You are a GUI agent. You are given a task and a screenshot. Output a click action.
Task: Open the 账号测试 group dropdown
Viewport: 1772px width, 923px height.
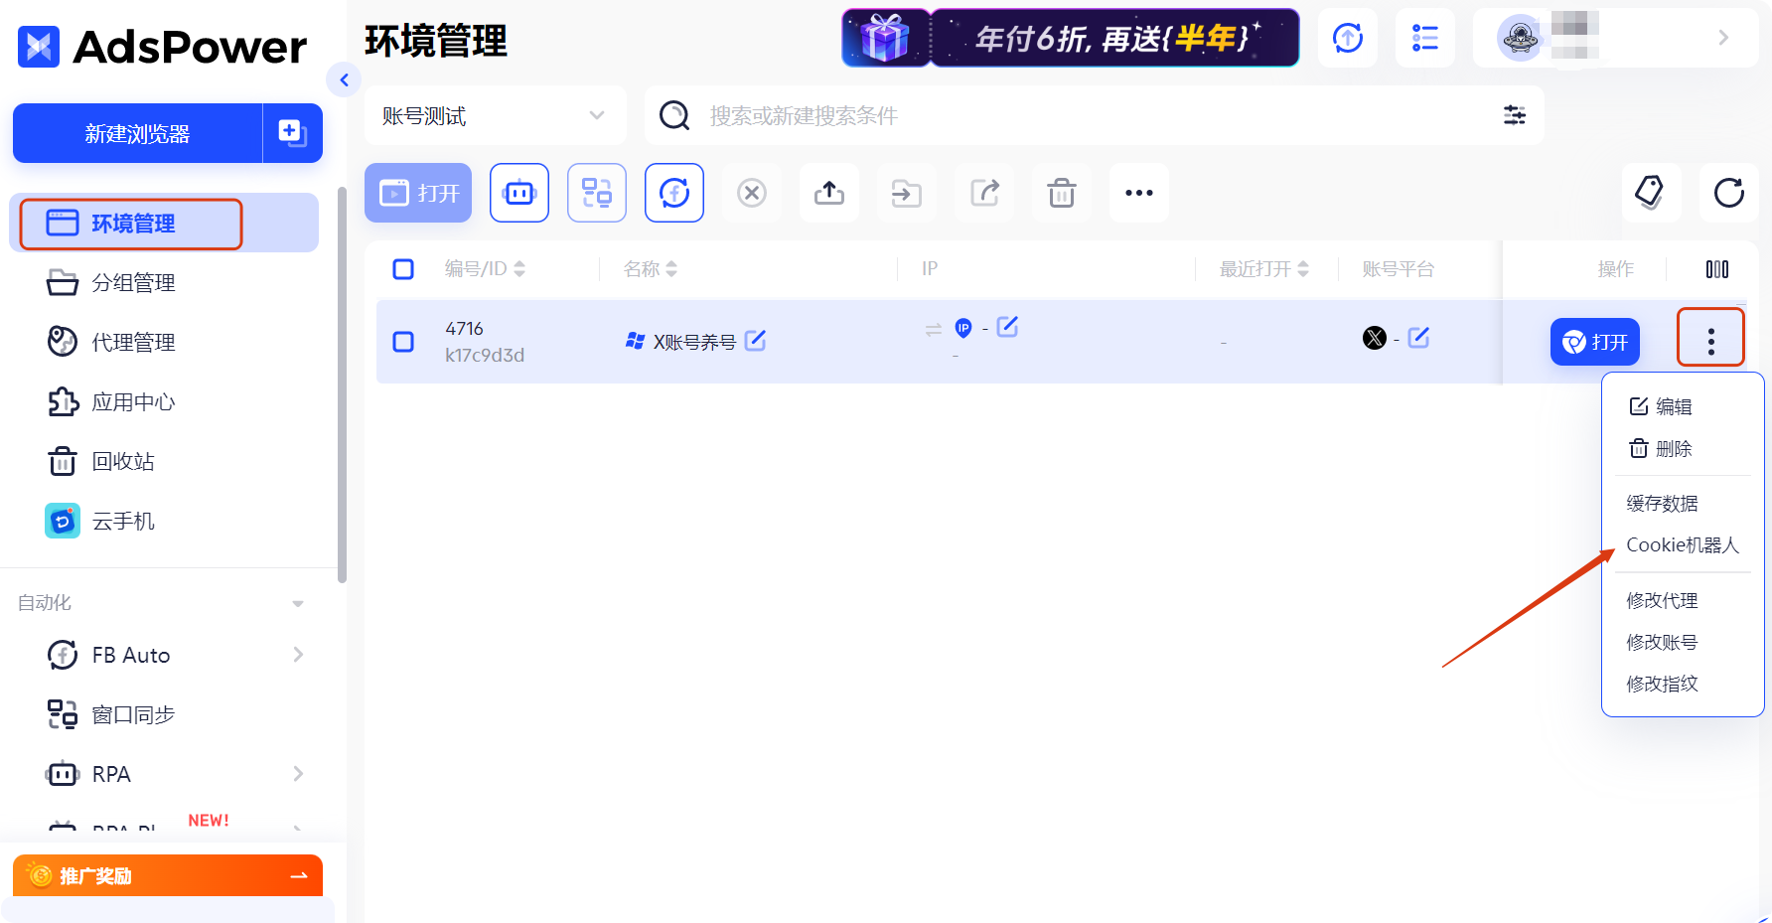click(x=495, y=115)
